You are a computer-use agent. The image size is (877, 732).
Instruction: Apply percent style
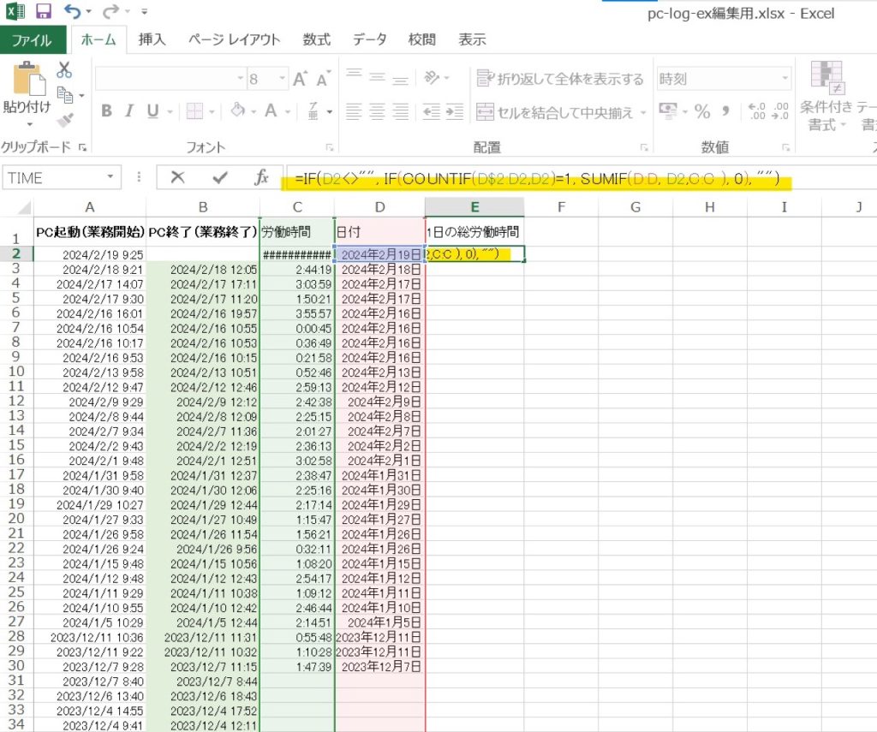[702, 111]
